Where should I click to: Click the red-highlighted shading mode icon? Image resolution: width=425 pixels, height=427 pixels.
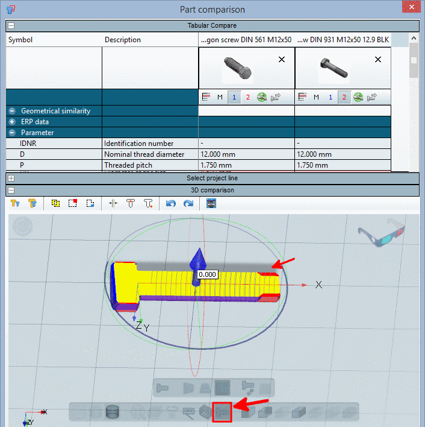point(223,413)
